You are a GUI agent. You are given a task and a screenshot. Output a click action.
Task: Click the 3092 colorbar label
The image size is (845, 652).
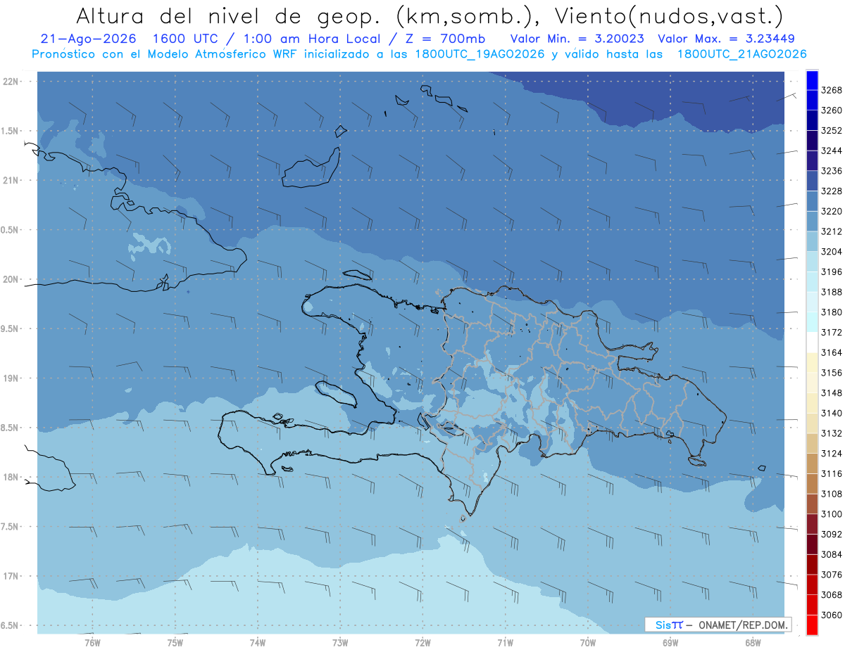(832, 535)
